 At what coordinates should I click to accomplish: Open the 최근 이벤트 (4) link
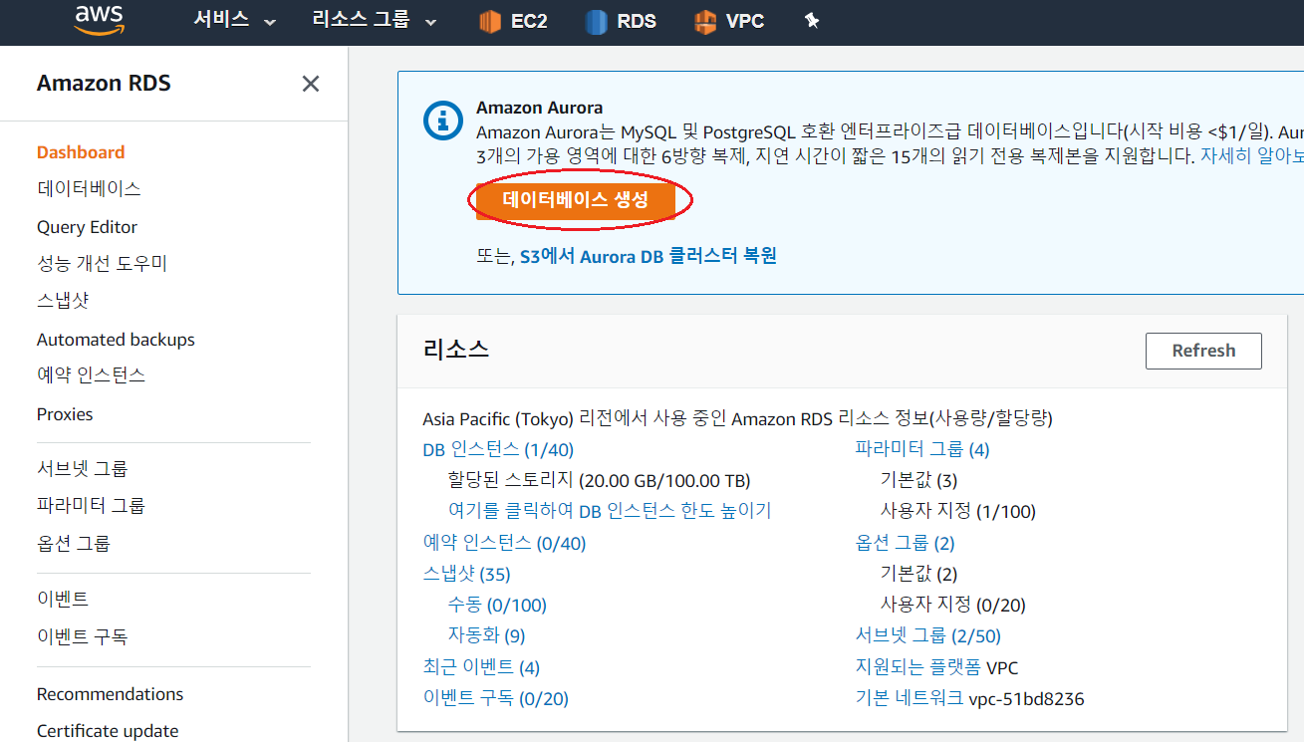coord(481,667)
